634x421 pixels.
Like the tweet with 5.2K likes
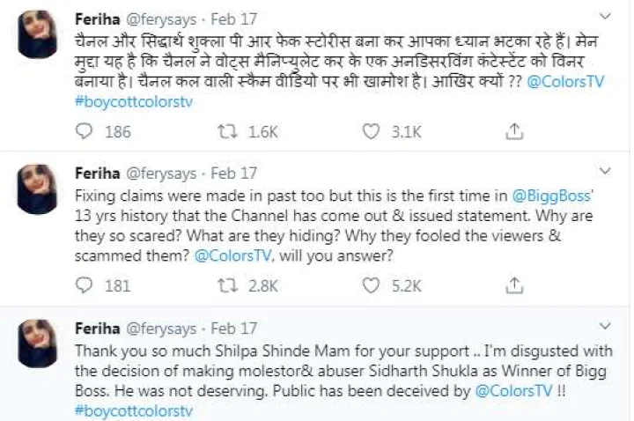[x=373, y=285]
